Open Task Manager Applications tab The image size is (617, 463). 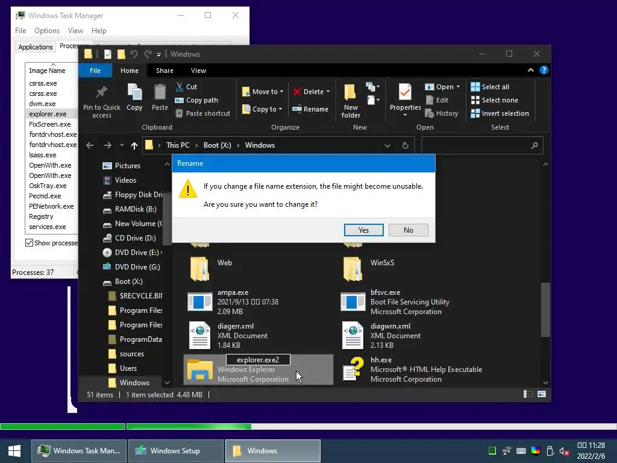tap(36, 47)
